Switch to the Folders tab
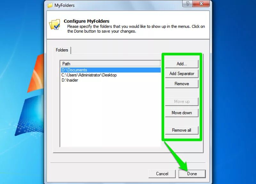This screenshot has width=256, height=184. [62, 50]
